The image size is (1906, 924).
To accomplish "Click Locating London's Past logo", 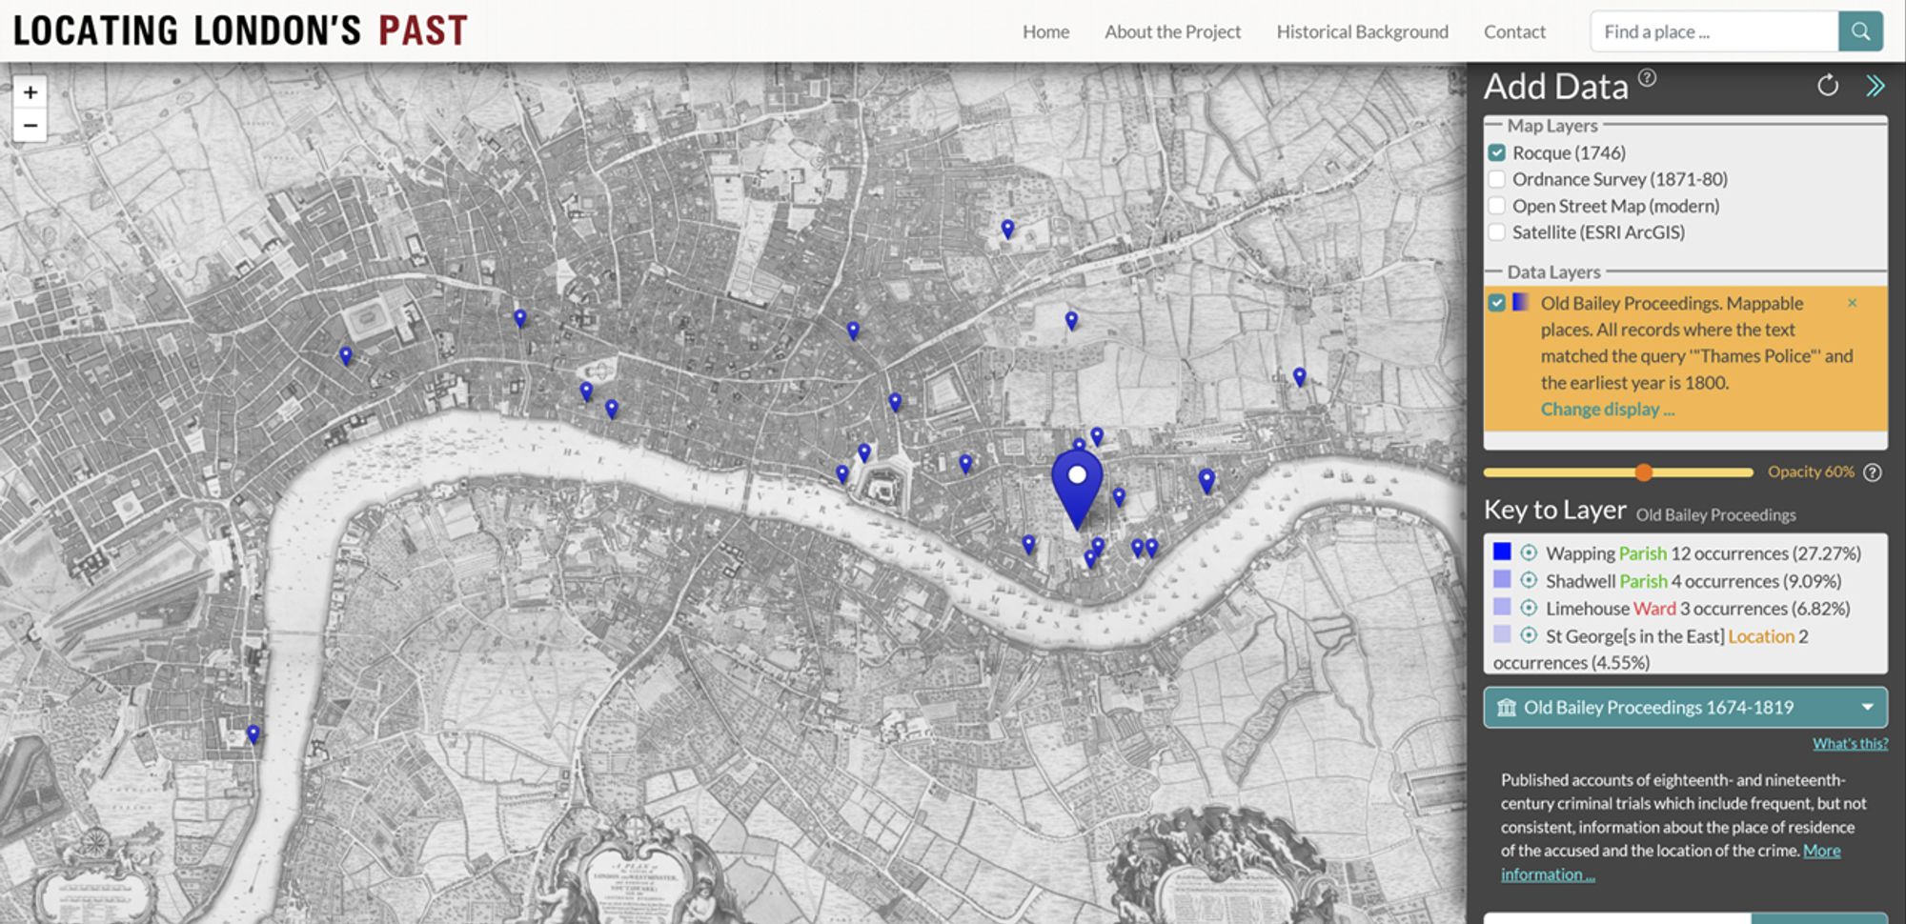I will [240, 31].
